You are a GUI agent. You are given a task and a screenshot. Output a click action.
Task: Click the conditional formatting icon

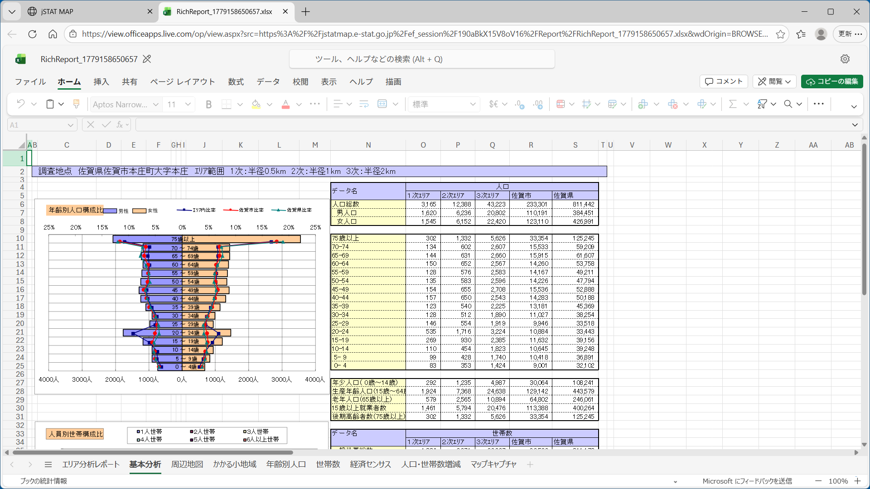561,104
